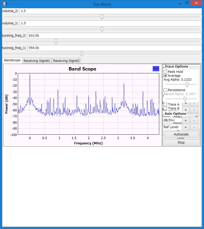
Task: Increase dB/Div with plus button
Action: coord(186,120)
